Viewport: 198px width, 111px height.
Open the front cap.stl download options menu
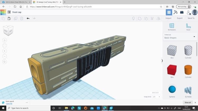click(27, 102)
